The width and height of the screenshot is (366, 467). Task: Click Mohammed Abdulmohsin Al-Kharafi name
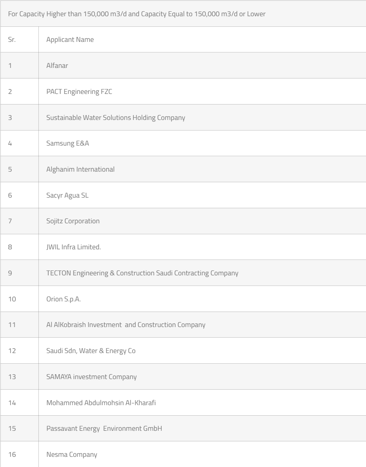[x=101, y=403]
